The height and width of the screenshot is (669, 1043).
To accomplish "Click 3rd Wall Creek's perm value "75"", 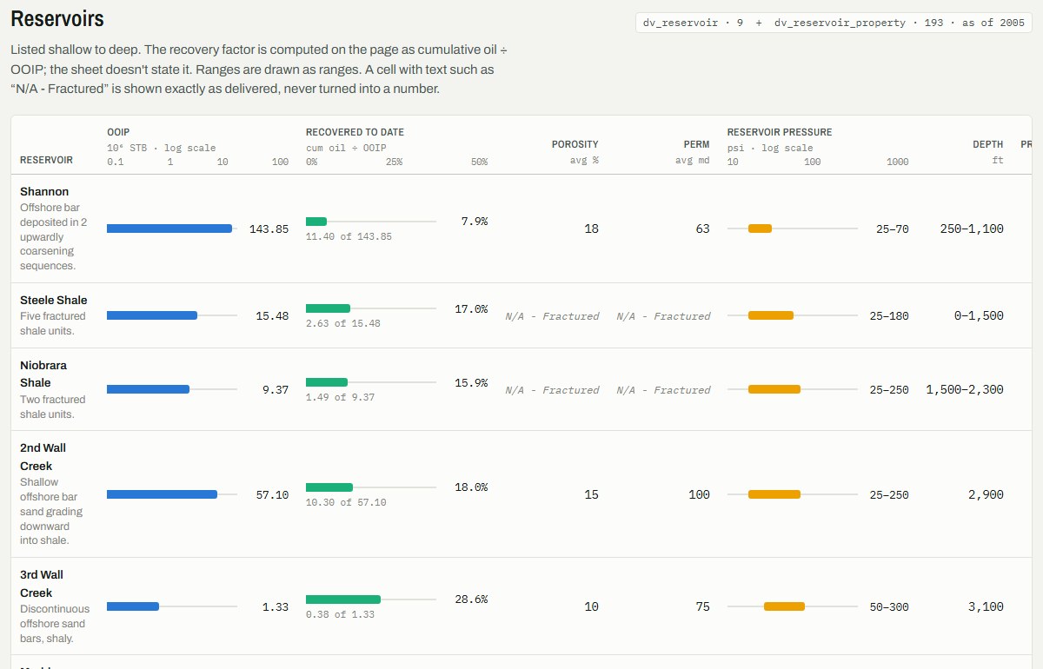I will coord(702,606).
